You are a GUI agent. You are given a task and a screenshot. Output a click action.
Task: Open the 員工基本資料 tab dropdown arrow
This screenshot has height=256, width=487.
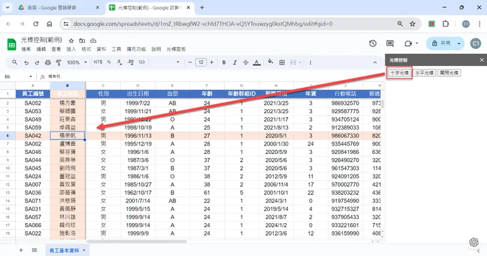[x=84, y=251]
